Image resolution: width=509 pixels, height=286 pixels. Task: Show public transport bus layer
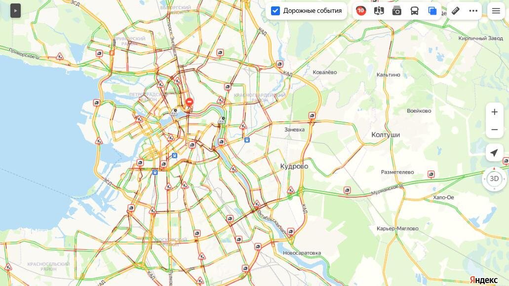tap(415, 11)
